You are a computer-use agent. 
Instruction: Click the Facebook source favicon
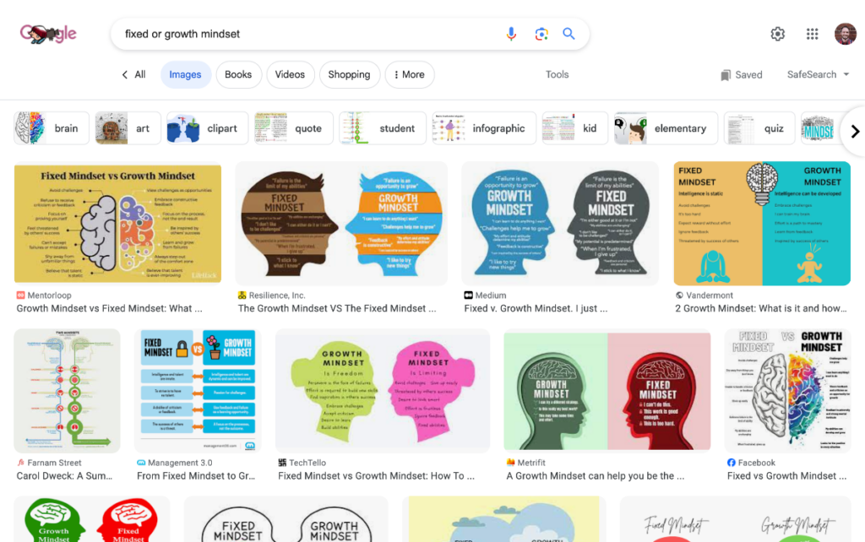pyautogui.click(x=732, y=463)
